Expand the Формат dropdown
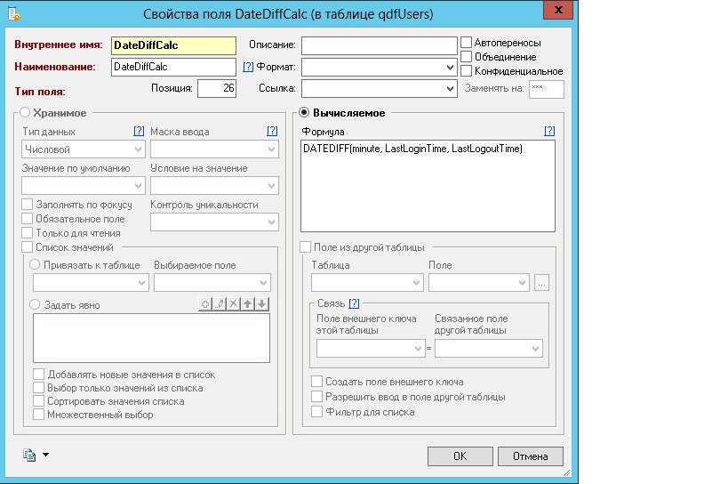 pyautogui.click(x=450, y=67)
